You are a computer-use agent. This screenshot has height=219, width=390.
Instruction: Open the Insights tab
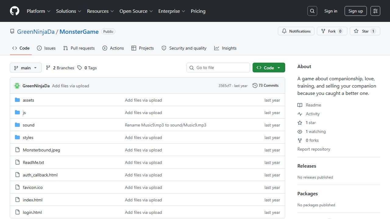point(225,48)
